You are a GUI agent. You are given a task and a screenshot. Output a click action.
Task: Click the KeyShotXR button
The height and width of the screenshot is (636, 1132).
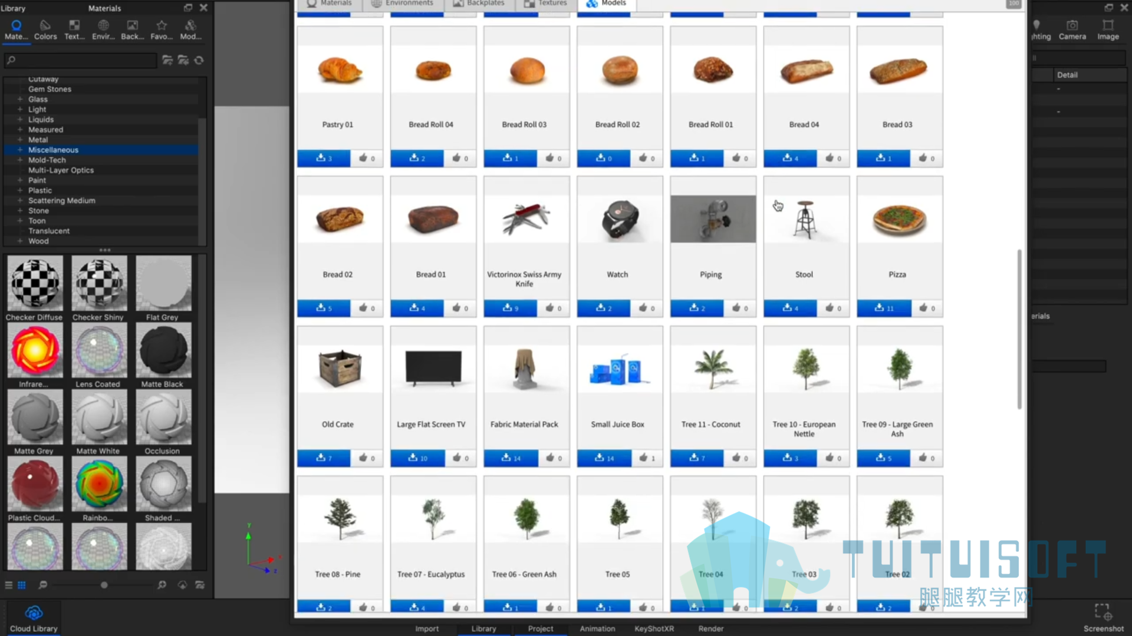point(654,628)
